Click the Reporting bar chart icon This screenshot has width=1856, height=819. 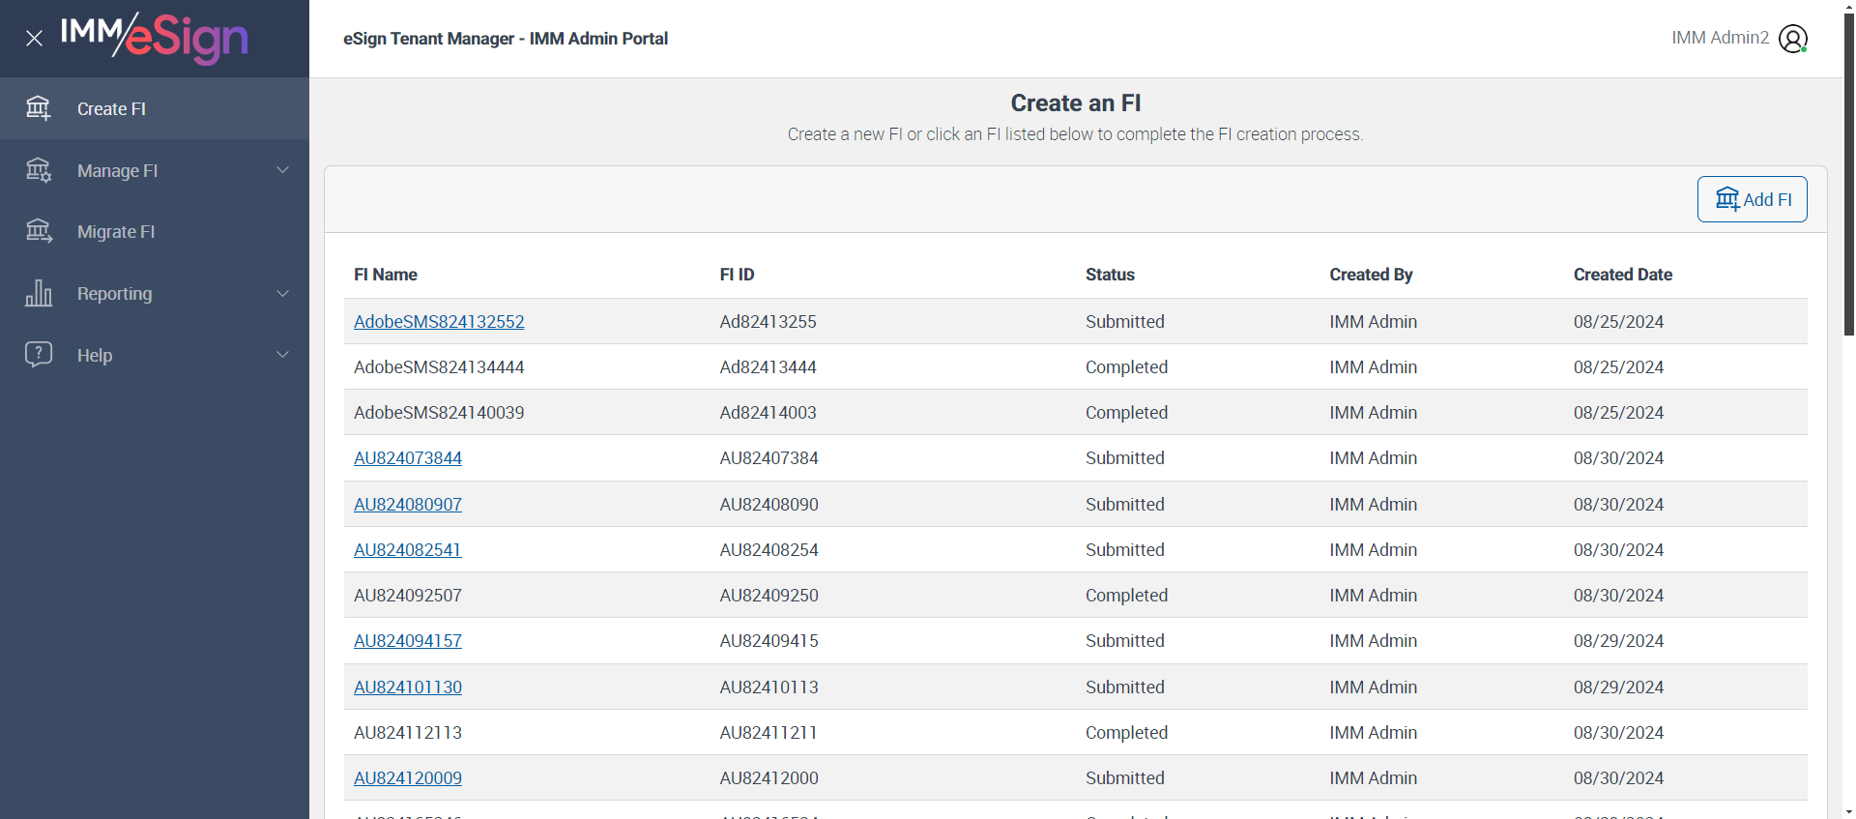39,293
